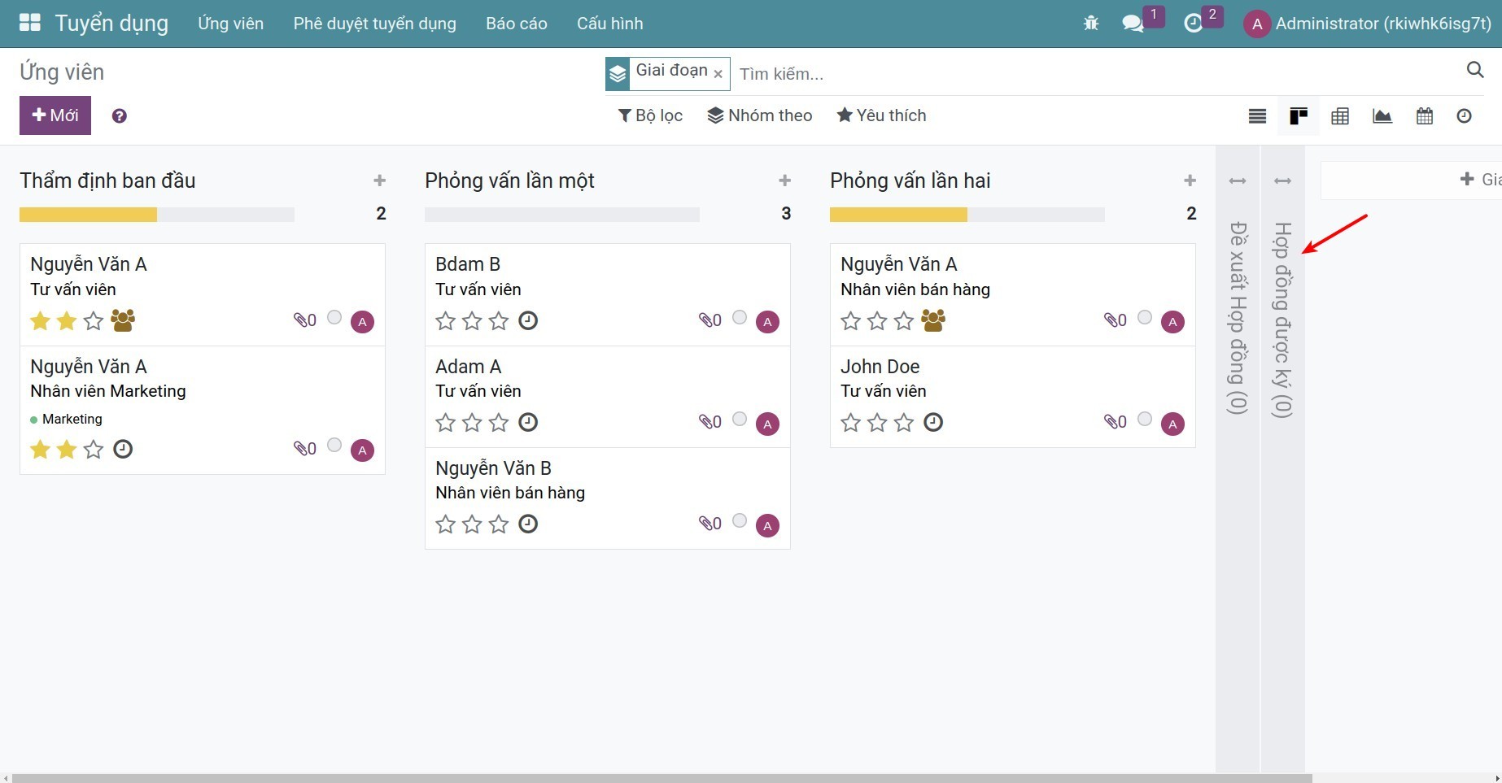The width and height of the screenshot is (1502, 783).
Task: Switch to list view
Action: [1257, 116]
